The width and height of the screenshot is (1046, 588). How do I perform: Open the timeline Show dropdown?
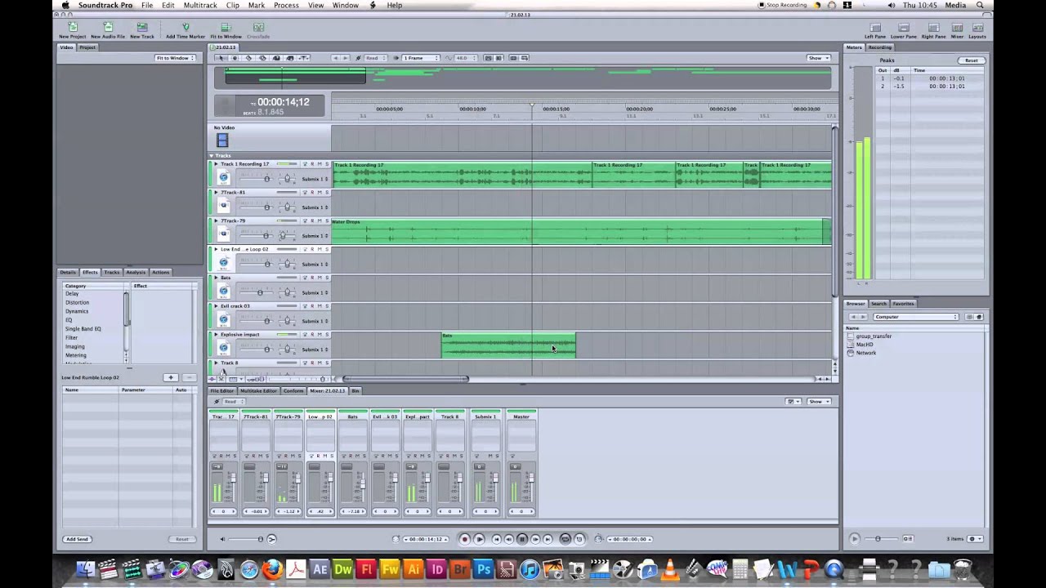pyautogui.click(x=818, y=58)
